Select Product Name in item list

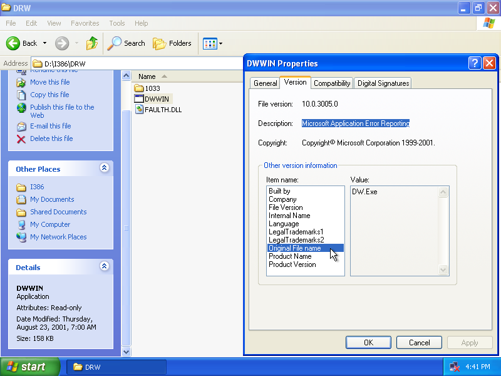pyautogui.click(x=290, y=256)
